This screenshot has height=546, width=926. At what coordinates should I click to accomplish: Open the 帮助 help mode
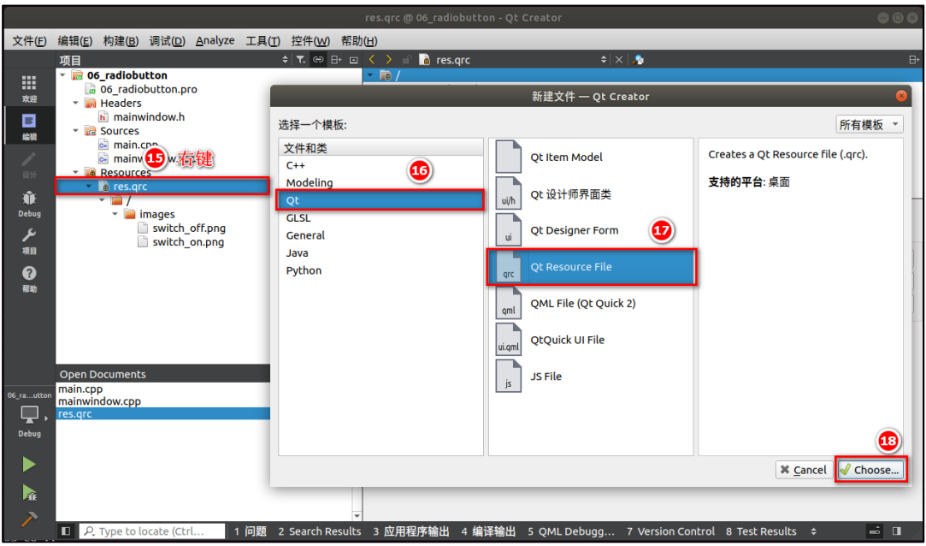29,279
